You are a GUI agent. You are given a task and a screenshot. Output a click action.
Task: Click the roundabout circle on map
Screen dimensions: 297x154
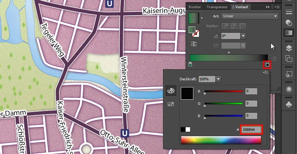(x=86, y=149)
